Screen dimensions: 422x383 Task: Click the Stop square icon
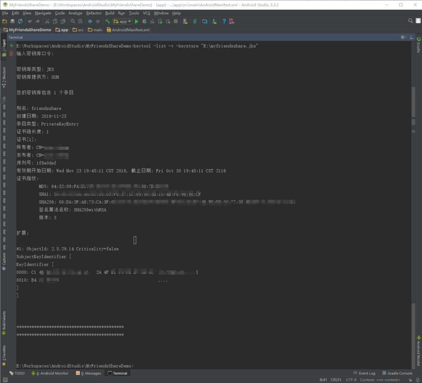point(176,21)
